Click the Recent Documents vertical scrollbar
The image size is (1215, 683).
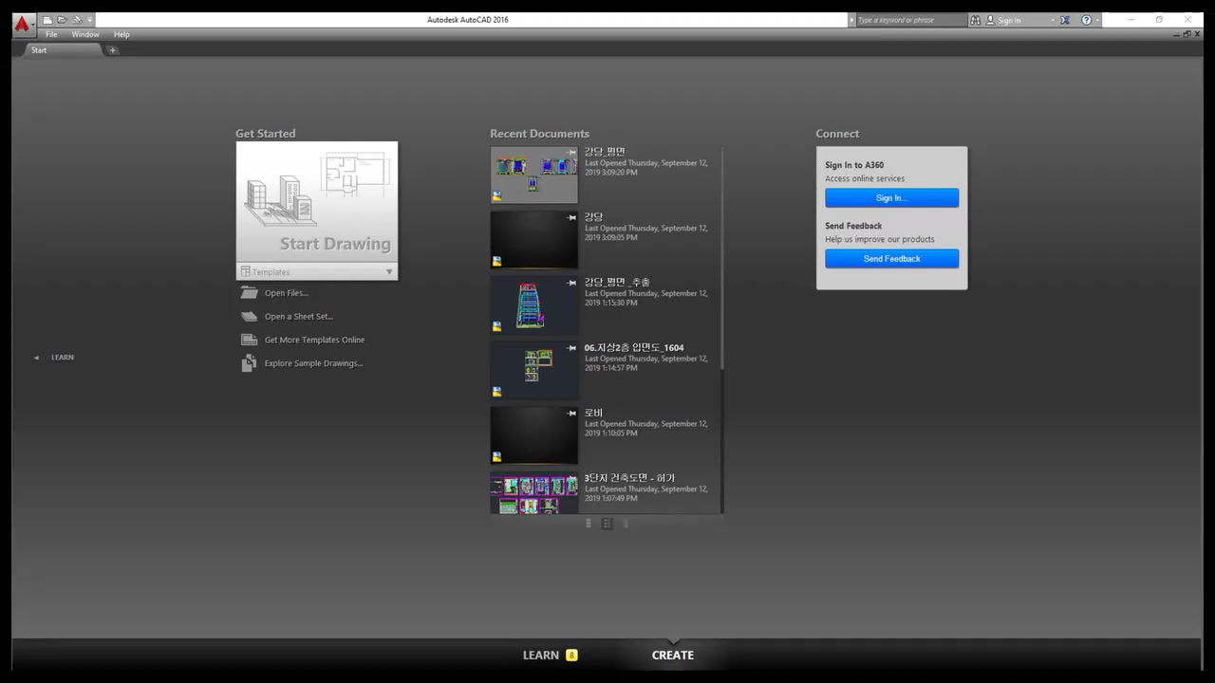point(722,256)
